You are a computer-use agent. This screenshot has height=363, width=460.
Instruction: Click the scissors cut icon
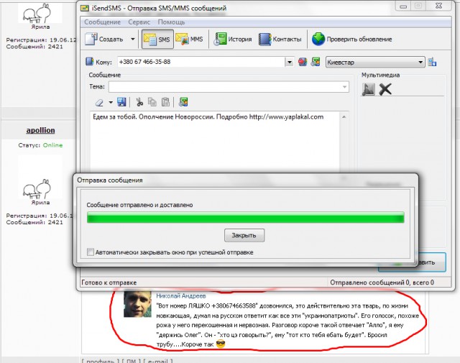[139, 102]
